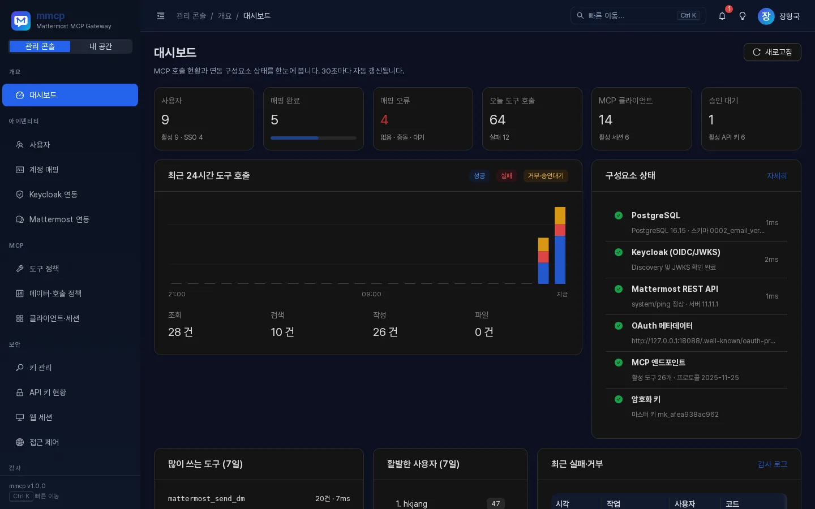This screenshot has width=815, height=509.
Task: Click the lightbulb theme icon
Action: 743,16
